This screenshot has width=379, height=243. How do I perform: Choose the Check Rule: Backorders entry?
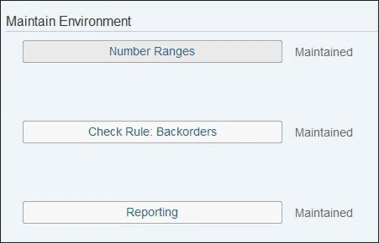pyautogui.click(x=152, y=132)
